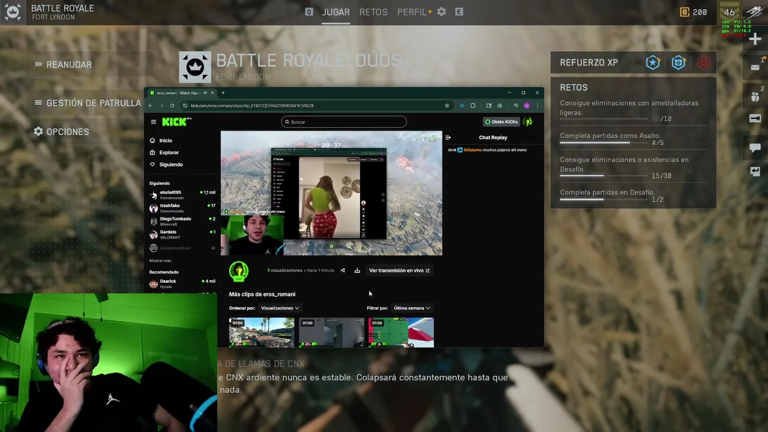Image resolution: width=768 pixels, height=432 pixels.
Task: Open the third 01:00 clip thumbnail
Action: (x=401, y=332)
